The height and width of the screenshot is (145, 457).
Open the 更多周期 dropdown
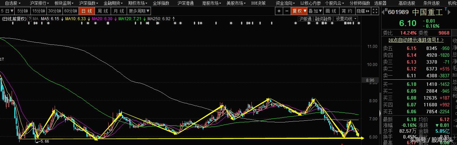point(139,11)
